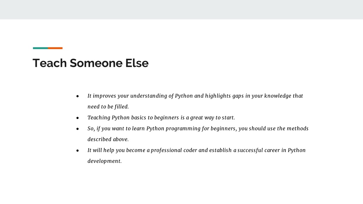The height and width of the screenshot is (204, 363).
Task: Click the sentence "Teaching Python basics to beginners"
Action: (x=133, y=118)
